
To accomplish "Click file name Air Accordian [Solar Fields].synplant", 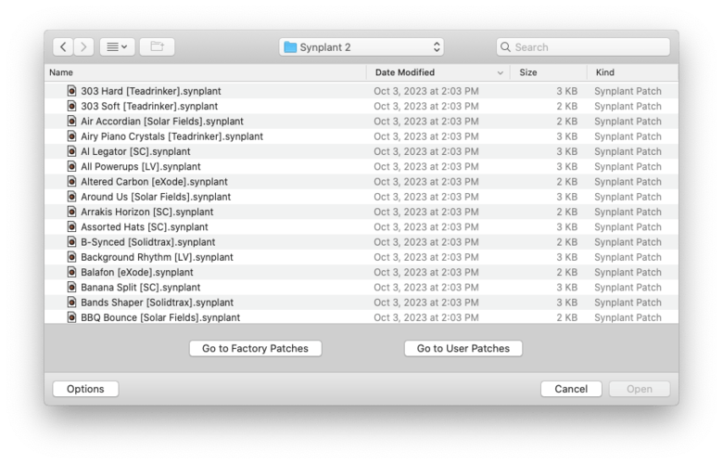I will click(x=162, y=121).
